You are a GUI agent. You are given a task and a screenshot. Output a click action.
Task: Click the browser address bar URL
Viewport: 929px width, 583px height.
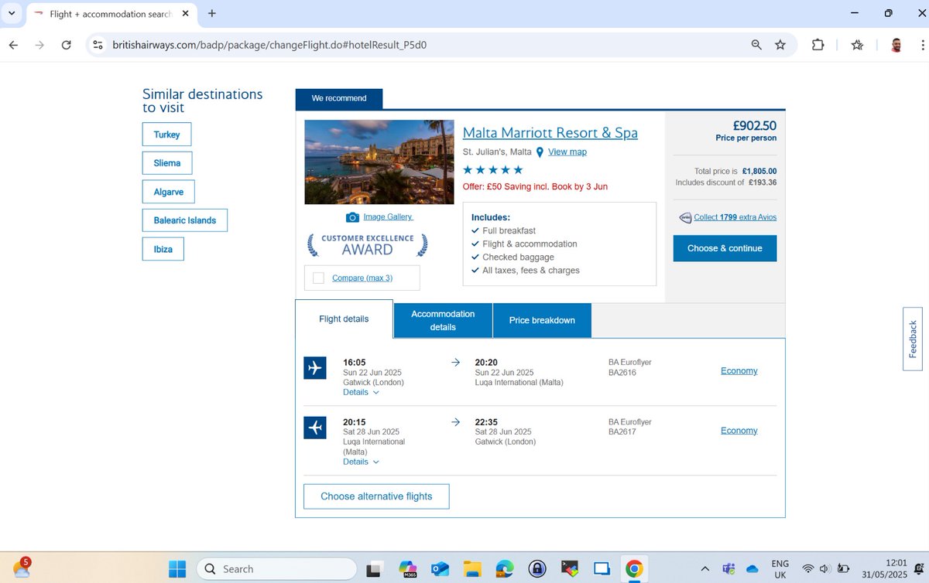pos(269,45)
